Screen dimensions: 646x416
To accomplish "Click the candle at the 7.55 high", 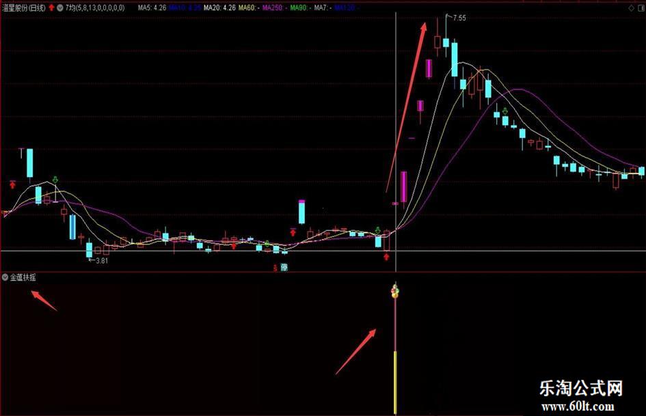I will tap(446, 42).
